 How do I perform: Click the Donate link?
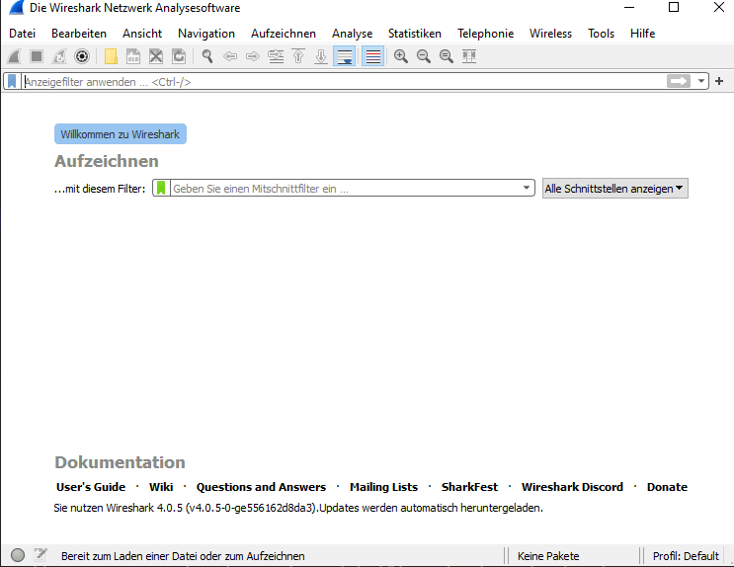[x=667, y=487]
